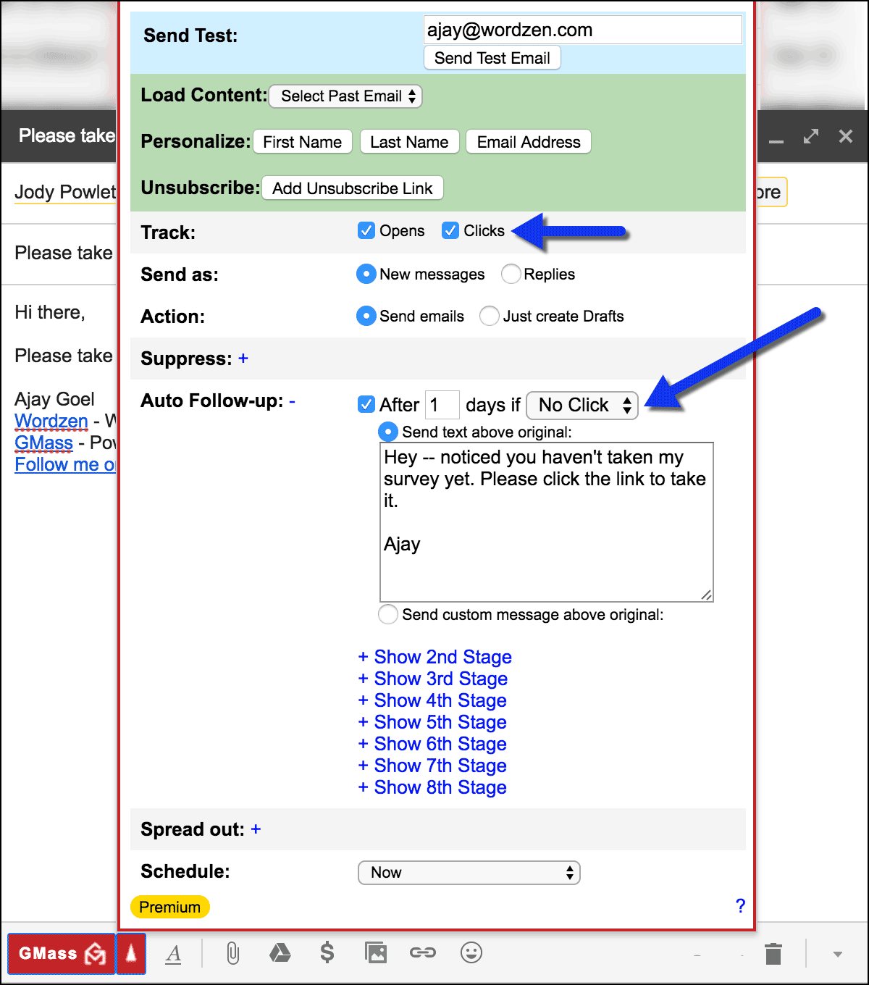Open the Select Past Email dropdown
The image size is (869, 985).
point(345,96)
